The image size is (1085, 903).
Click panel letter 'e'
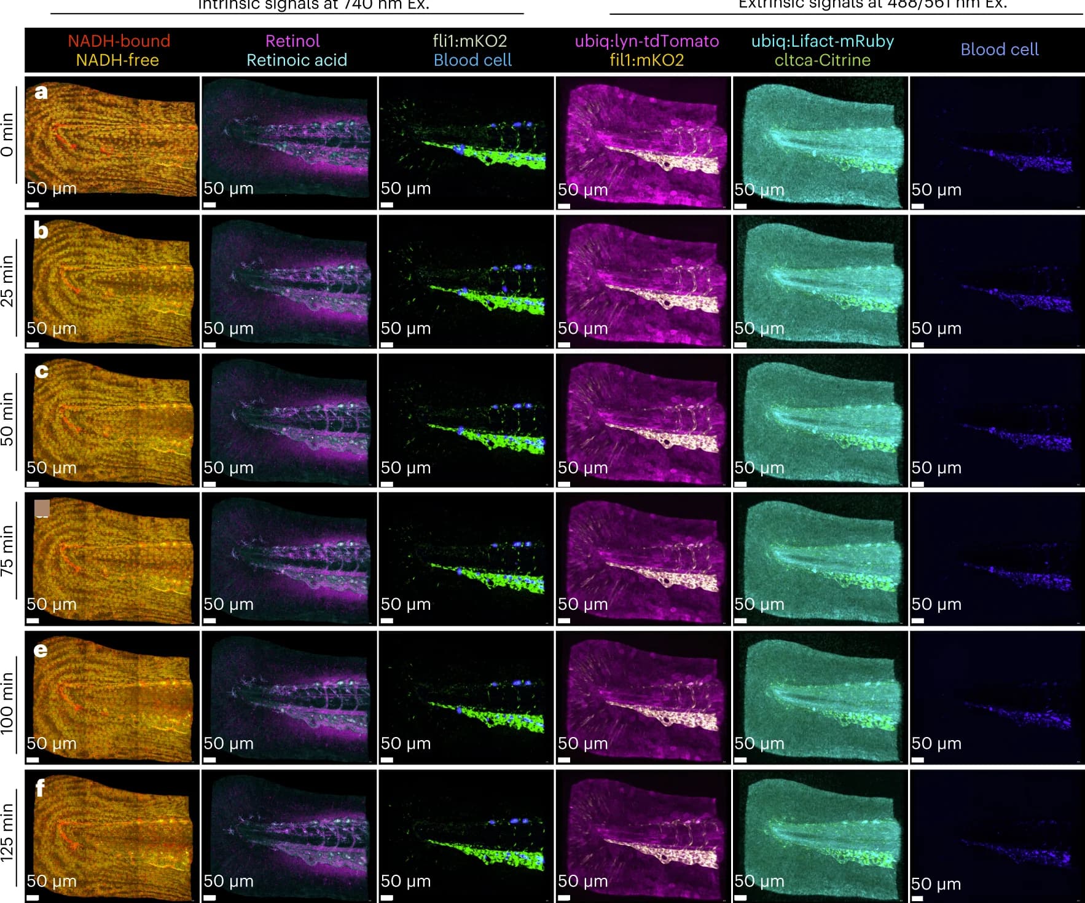(x=41, y=649)
